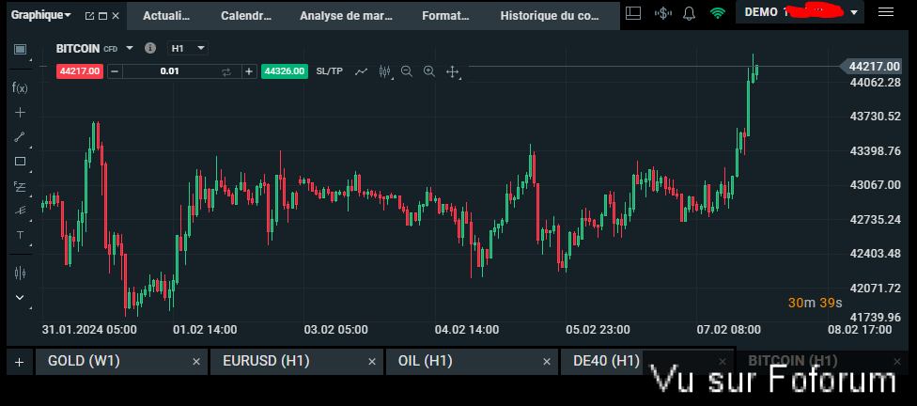
Task: Select the rectangle shape tool
Action: (20, 161)
